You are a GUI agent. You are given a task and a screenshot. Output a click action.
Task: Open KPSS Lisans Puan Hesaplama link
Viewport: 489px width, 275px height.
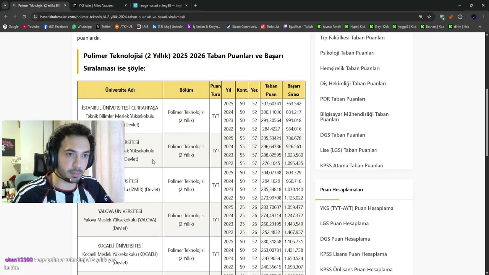tap(353, 254)
